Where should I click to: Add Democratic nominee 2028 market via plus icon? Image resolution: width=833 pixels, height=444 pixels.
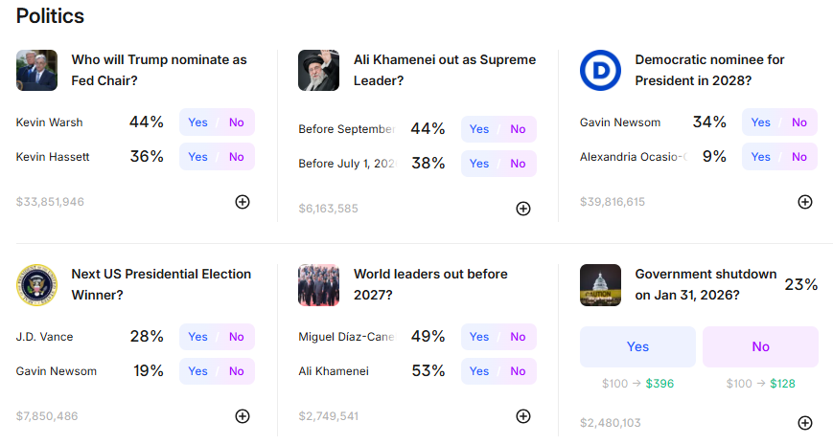[805, 202]
